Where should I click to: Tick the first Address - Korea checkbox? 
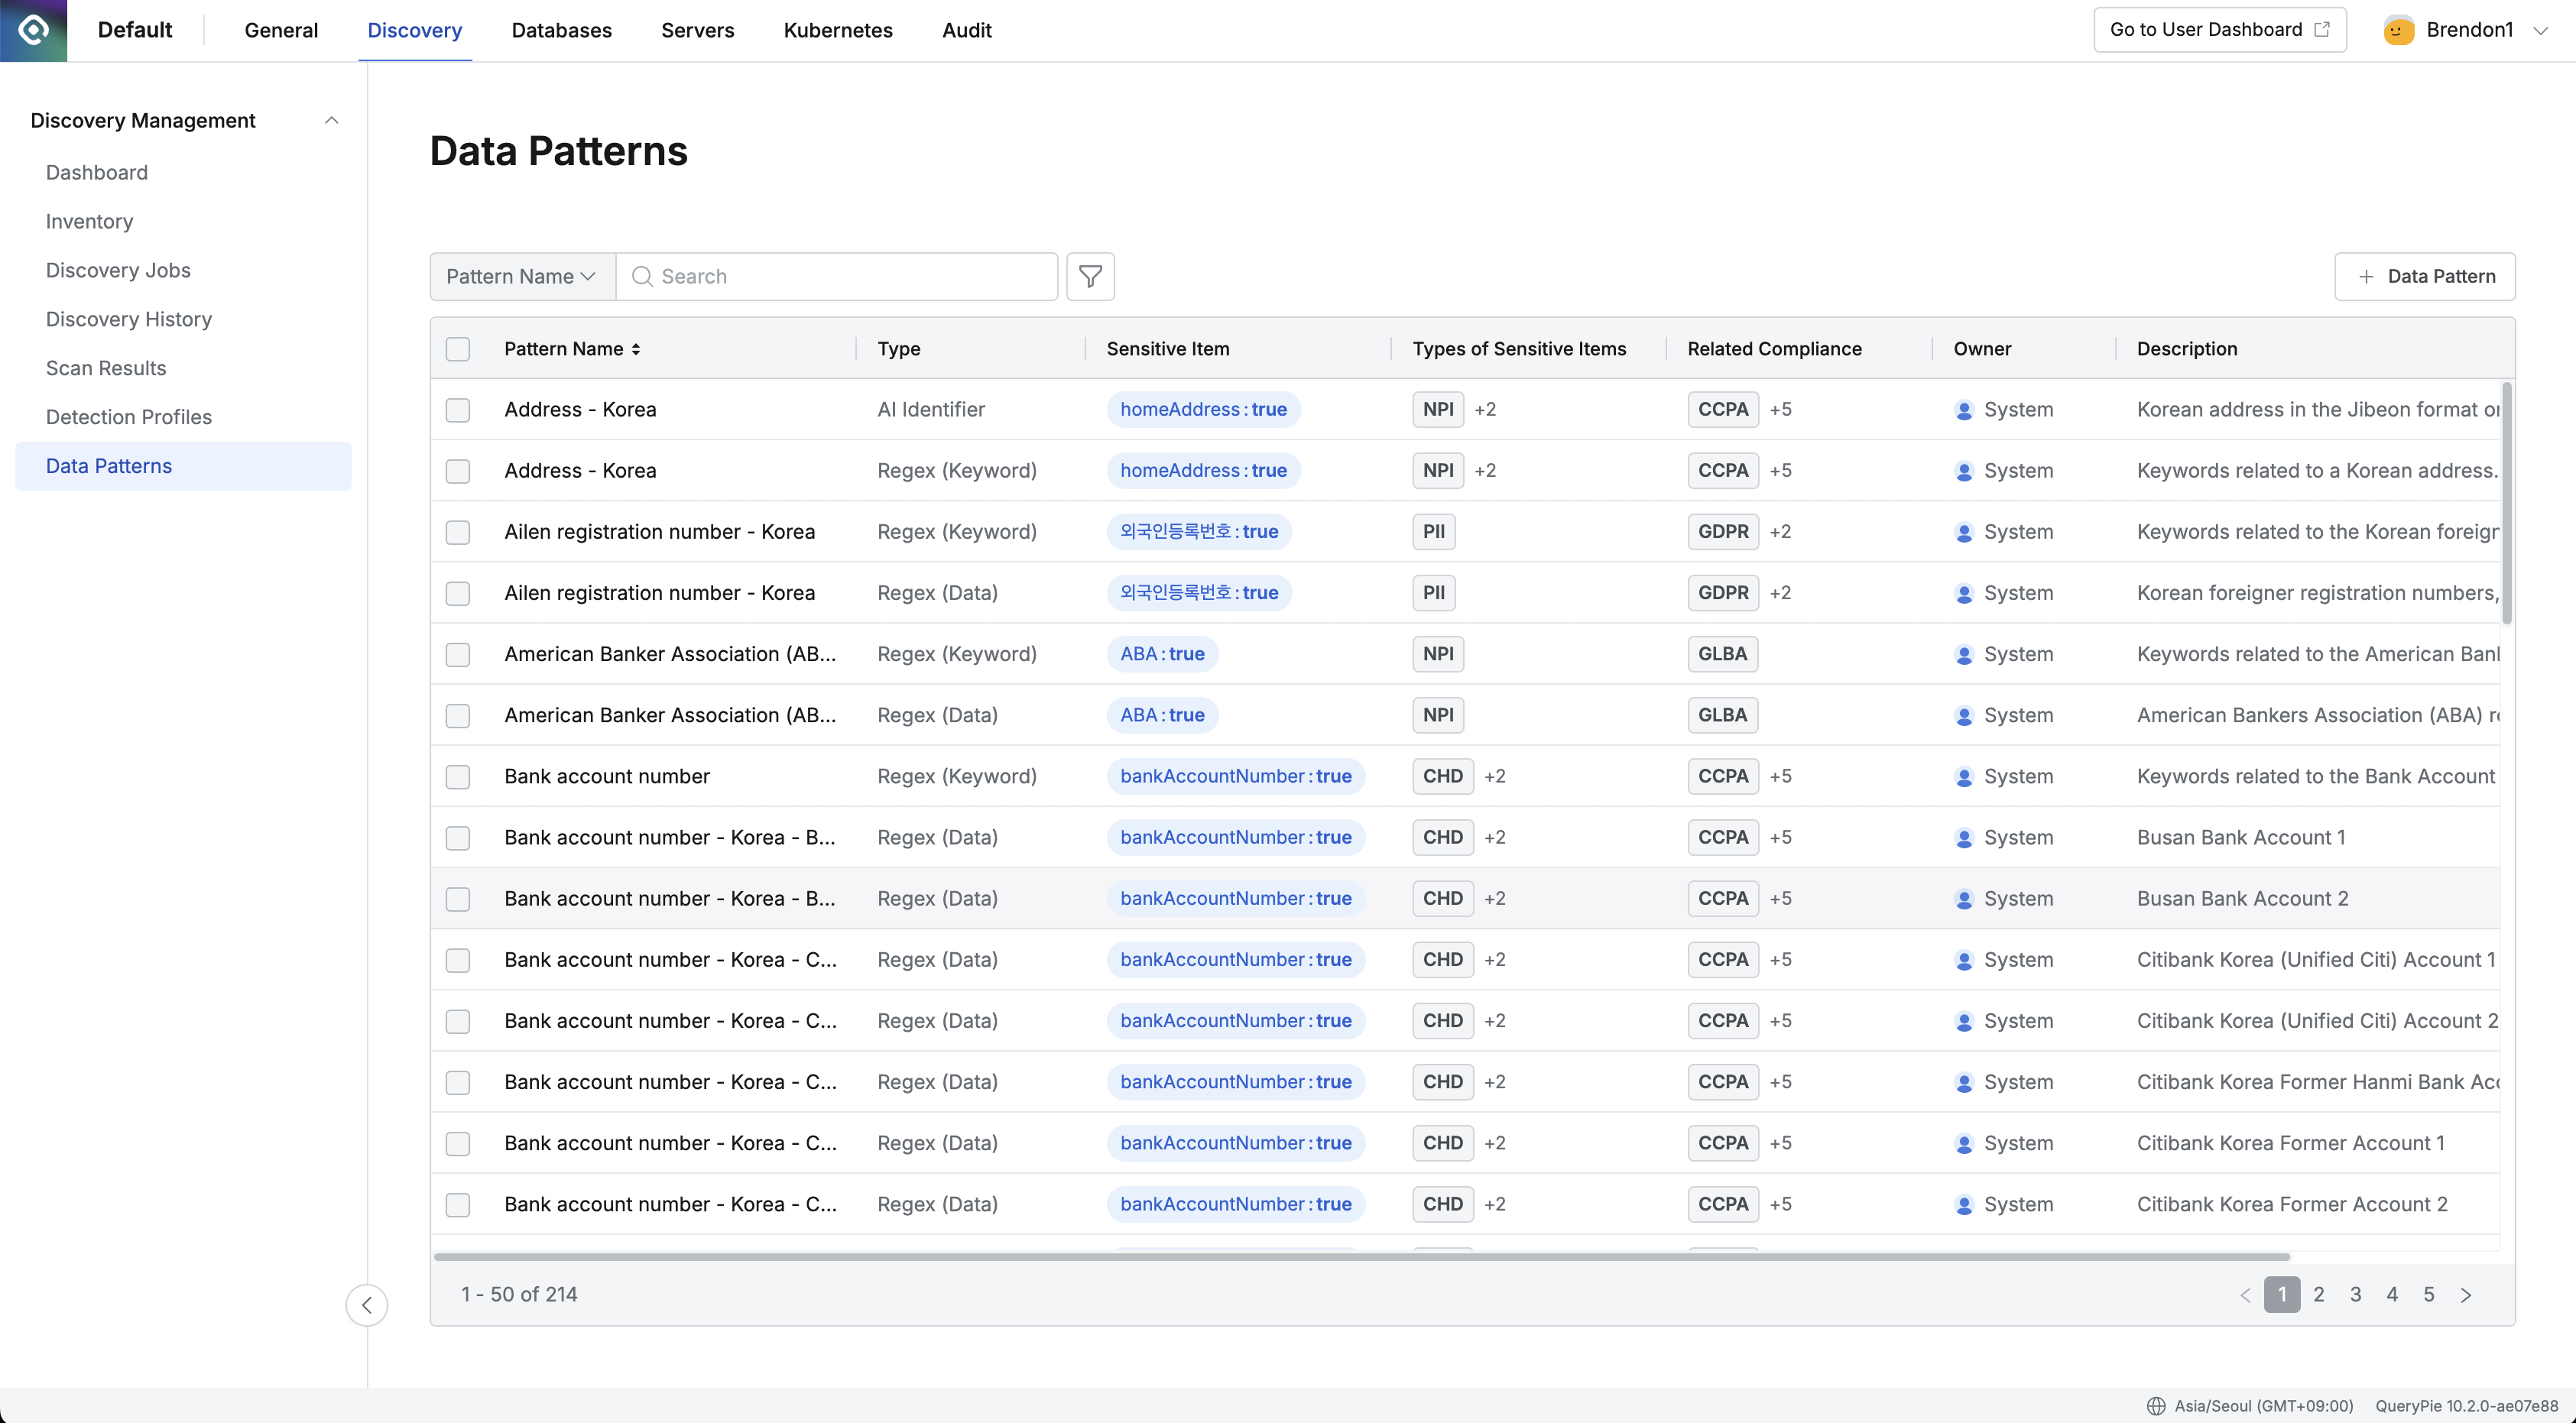tap(458, 410)
